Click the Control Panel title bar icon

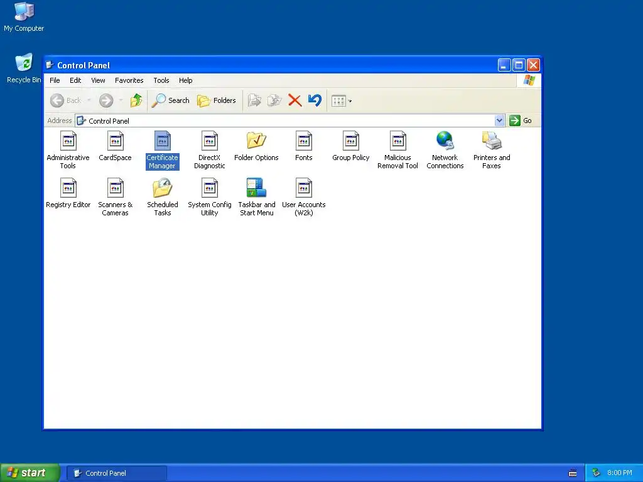50,65
